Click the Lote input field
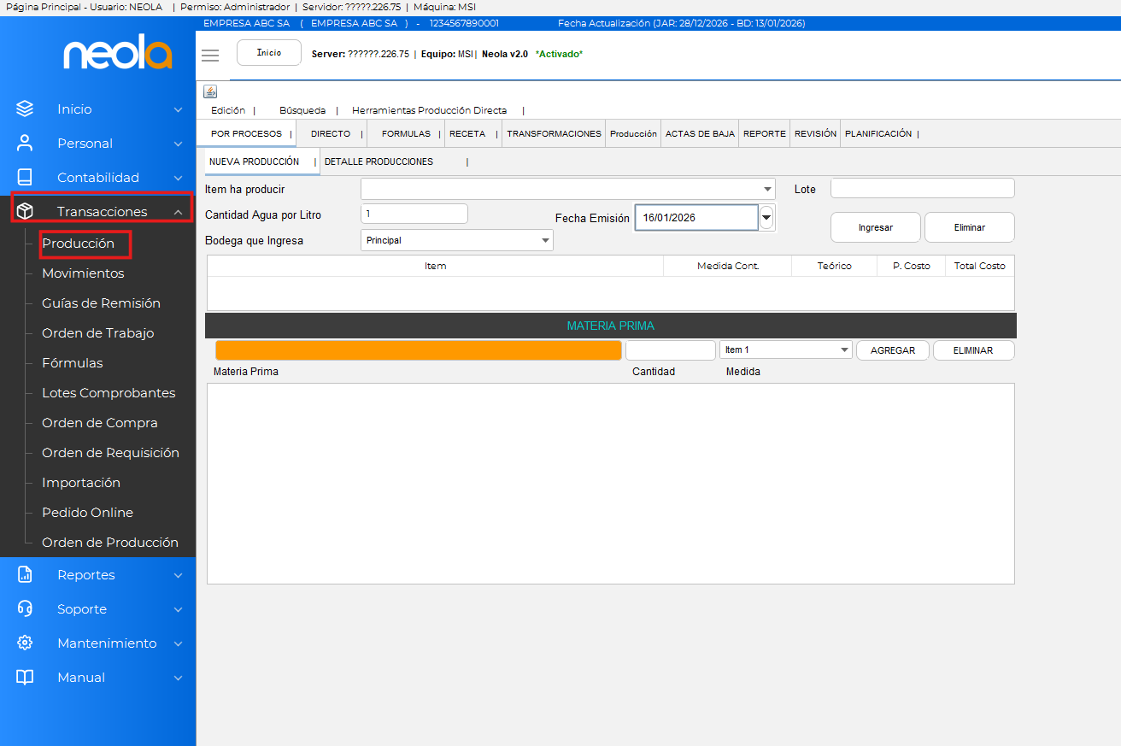1121x746 pixels. 922,189
